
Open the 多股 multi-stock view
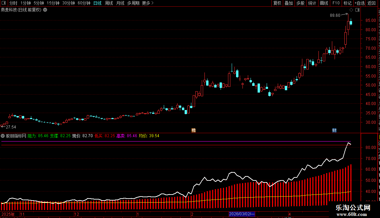click(x=301, y=3)
